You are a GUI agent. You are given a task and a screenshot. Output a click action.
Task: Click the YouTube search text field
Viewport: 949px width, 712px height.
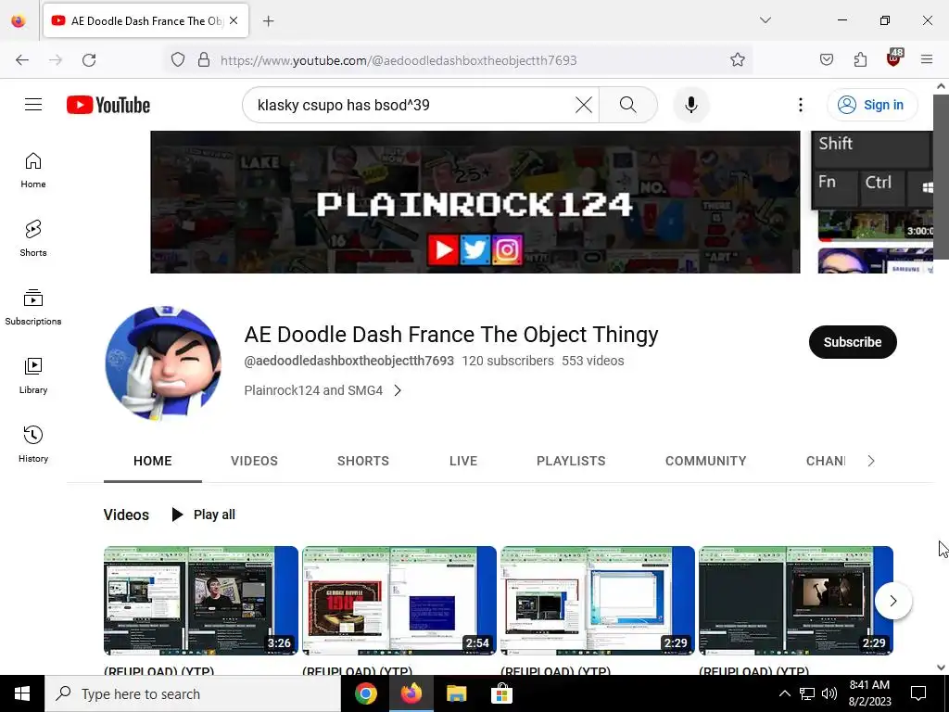tap(411, 105)
